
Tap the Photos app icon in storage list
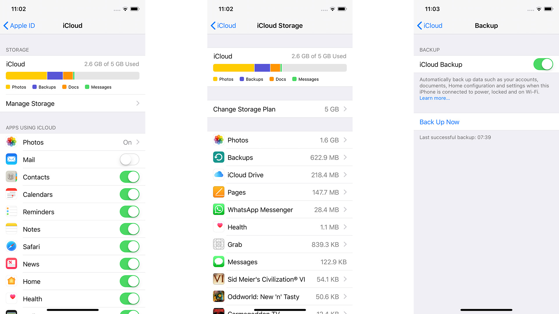[x=218, y=140]
